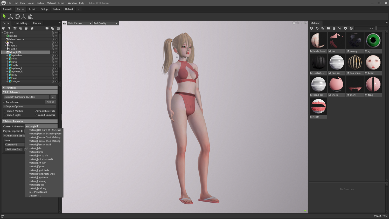Open the Material menu

51,3
